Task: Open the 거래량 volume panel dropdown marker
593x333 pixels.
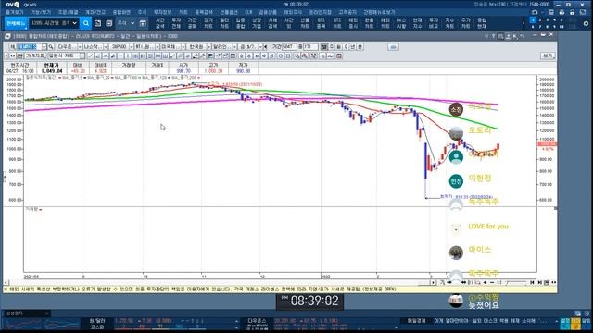Action: [x=41, y=210]
